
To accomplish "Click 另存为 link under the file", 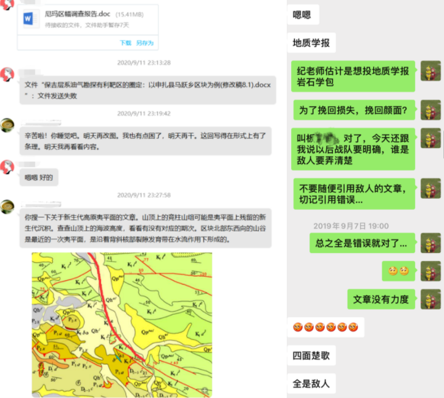I will click(145, 43).
